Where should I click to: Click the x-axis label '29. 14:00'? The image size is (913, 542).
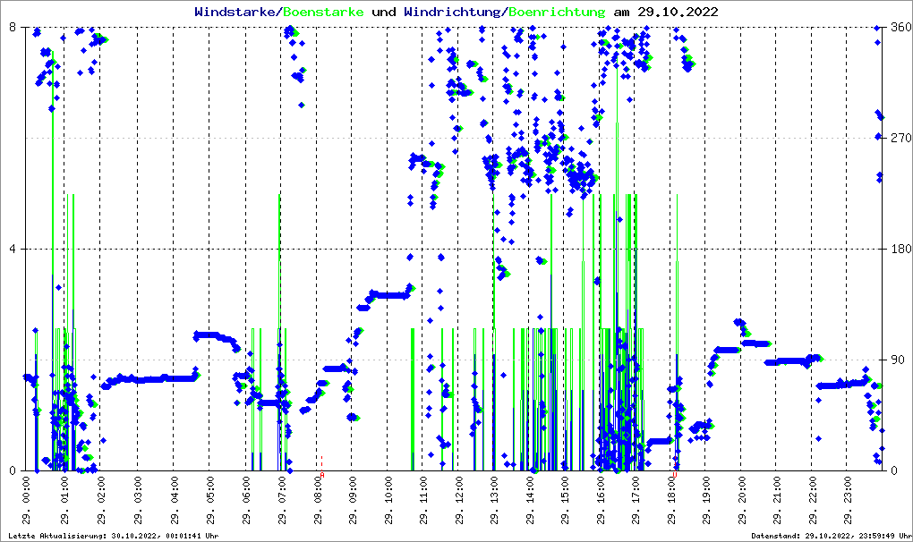[530, 500]
